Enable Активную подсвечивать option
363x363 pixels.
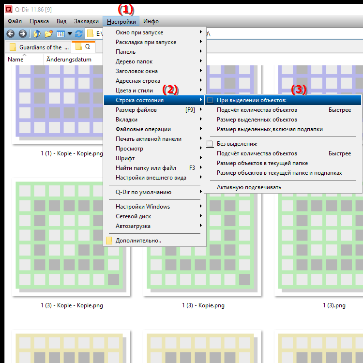click(x=249, y=187)
